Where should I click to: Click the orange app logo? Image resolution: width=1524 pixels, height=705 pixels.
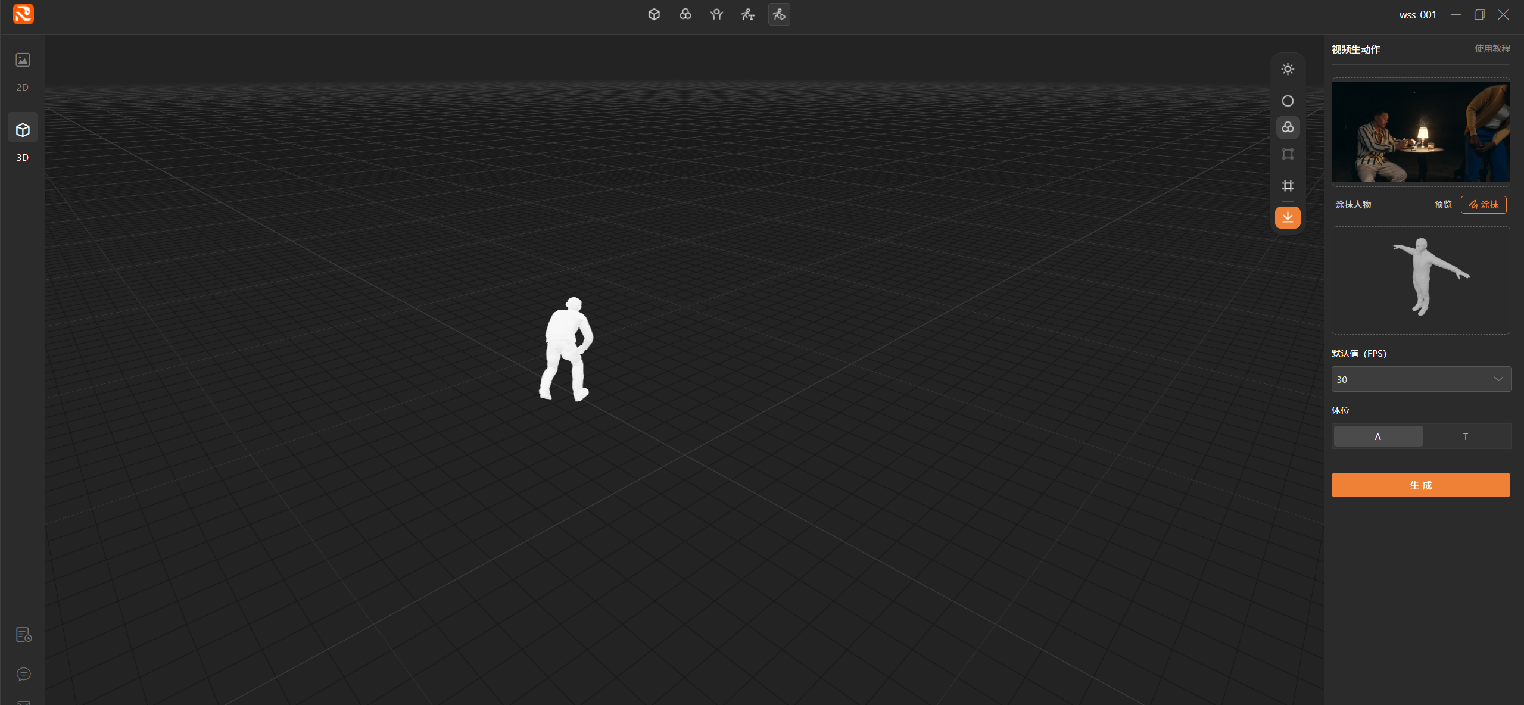point(23,14)
